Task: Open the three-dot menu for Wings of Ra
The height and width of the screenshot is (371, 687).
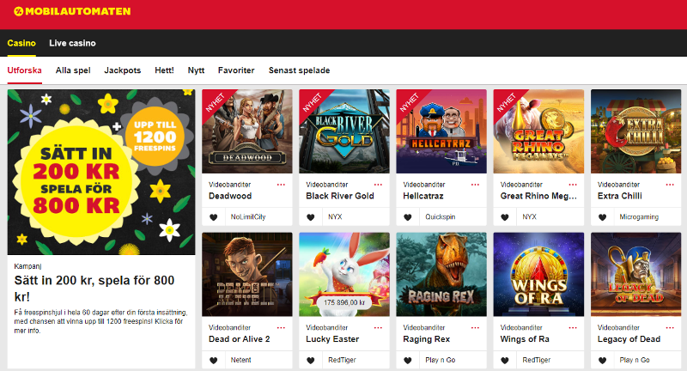Action: tap(573, 328)
